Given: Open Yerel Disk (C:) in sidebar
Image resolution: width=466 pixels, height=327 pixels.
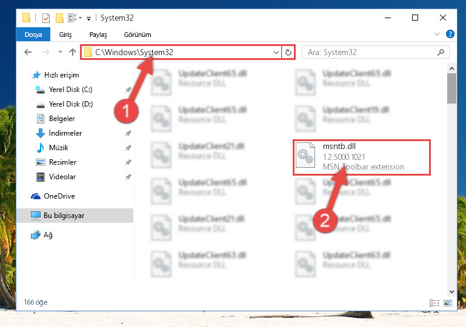Looking at the screenshot, I should pos(70,90).
